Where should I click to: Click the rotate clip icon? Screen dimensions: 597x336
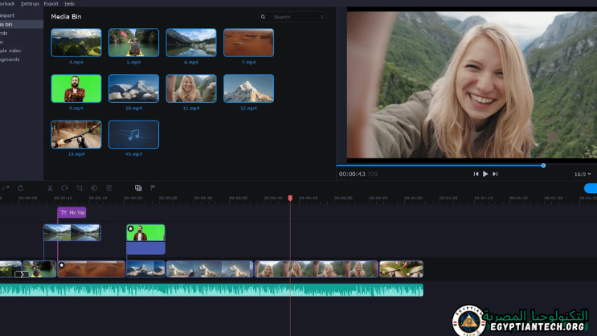point(64,188)
